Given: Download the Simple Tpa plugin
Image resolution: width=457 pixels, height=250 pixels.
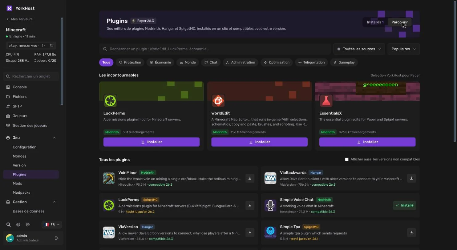Looking at the screenshot, I should 411,232.
